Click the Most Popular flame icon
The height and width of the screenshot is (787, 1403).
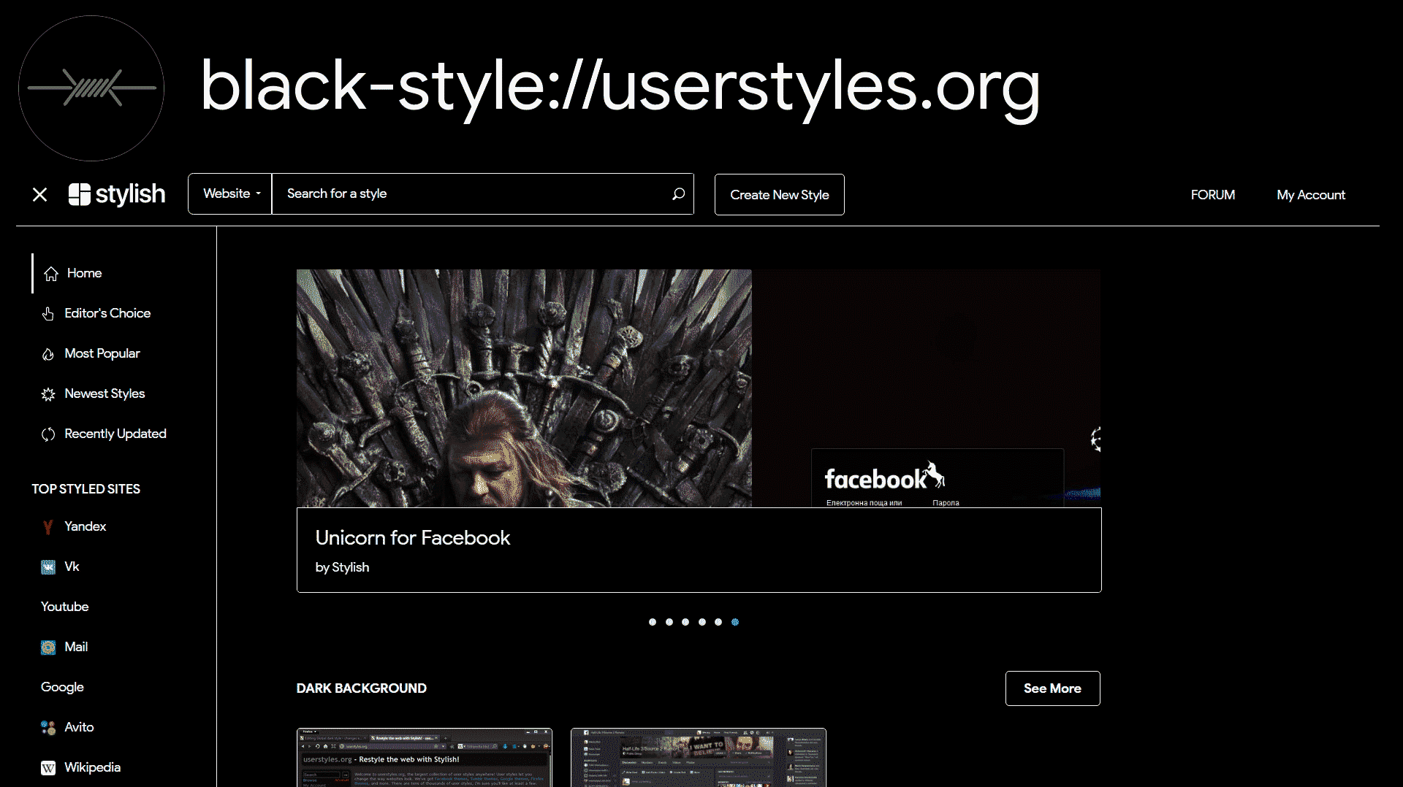(48, 354)
